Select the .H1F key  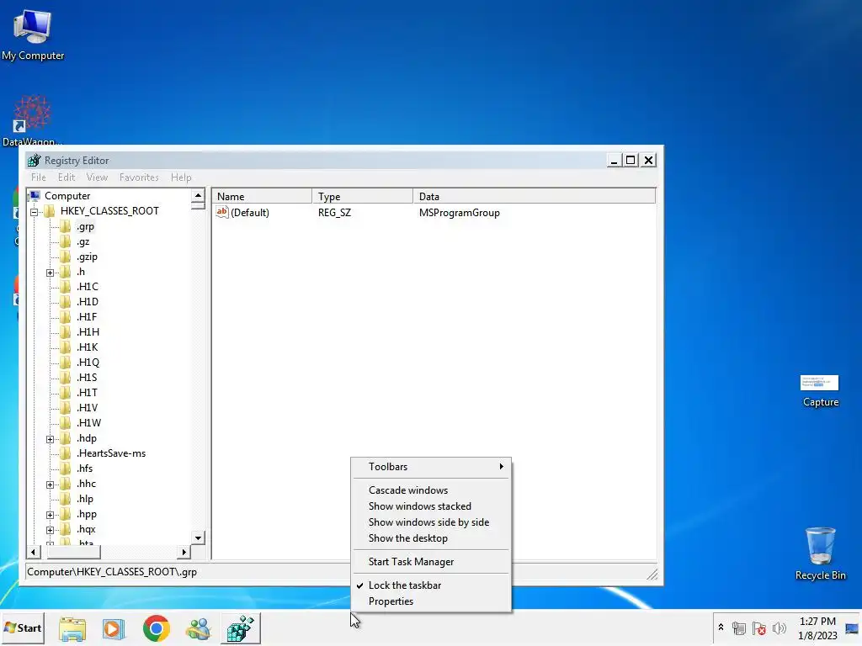[87, 317]
